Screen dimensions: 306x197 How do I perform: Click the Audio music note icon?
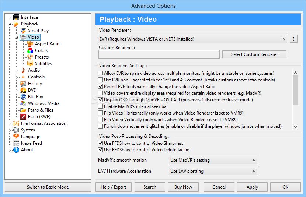pyautogui.click(x=23, y=70)
